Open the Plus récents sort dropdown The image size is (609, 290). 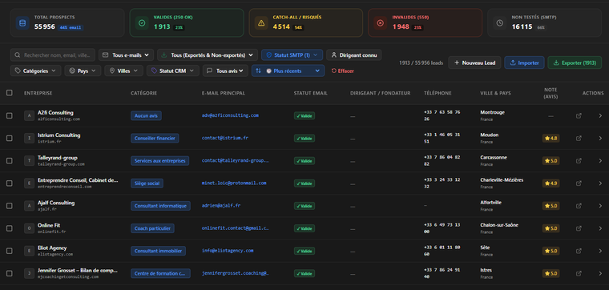288,71
